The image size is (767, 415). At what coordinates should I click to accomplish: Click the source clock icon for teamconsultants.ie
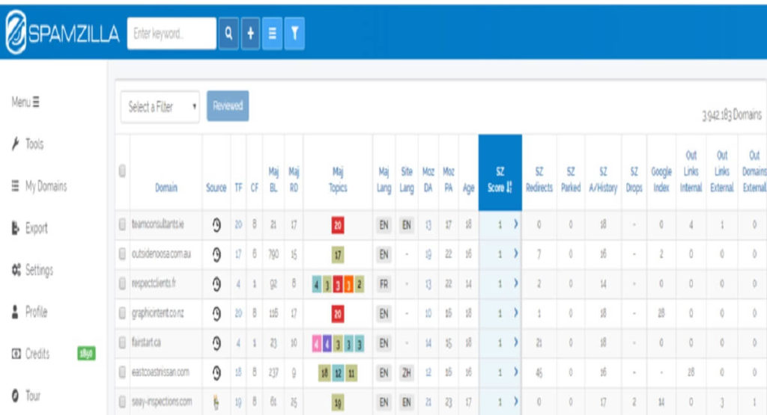[216, 225]
